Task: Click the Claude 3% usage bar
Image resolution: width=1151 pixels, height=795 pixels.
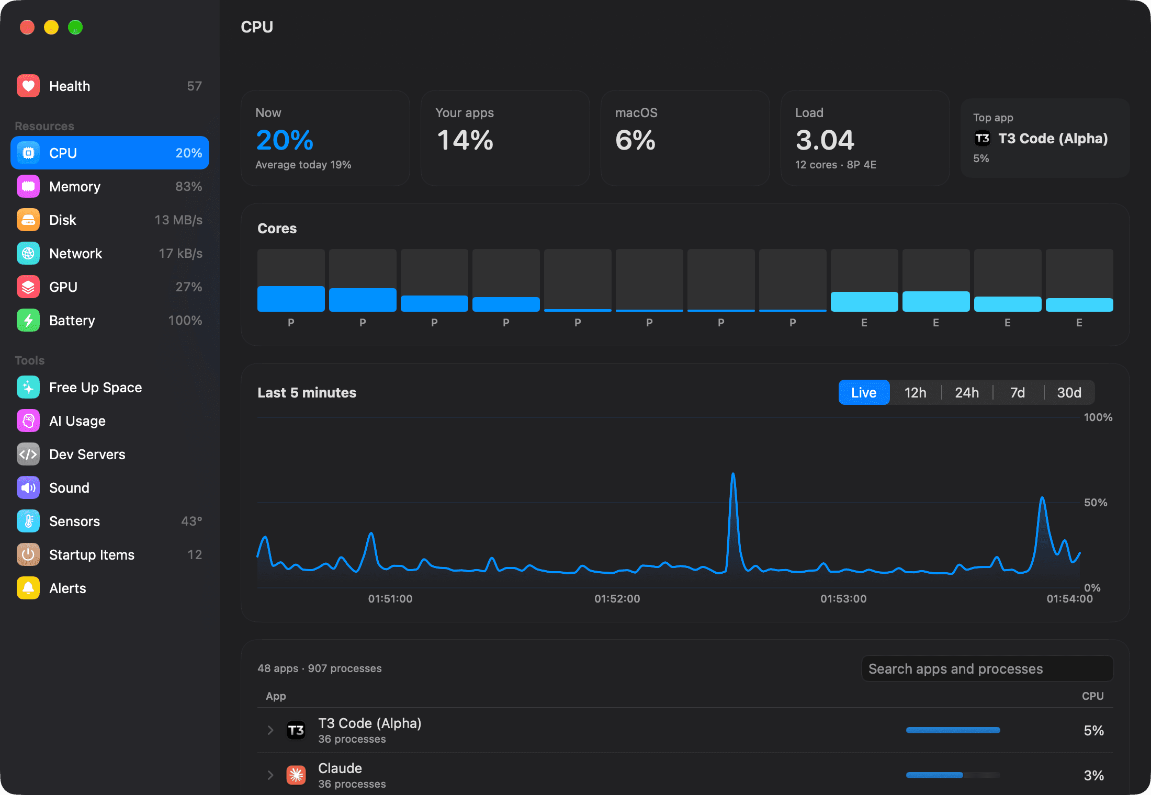Action: 953,775
